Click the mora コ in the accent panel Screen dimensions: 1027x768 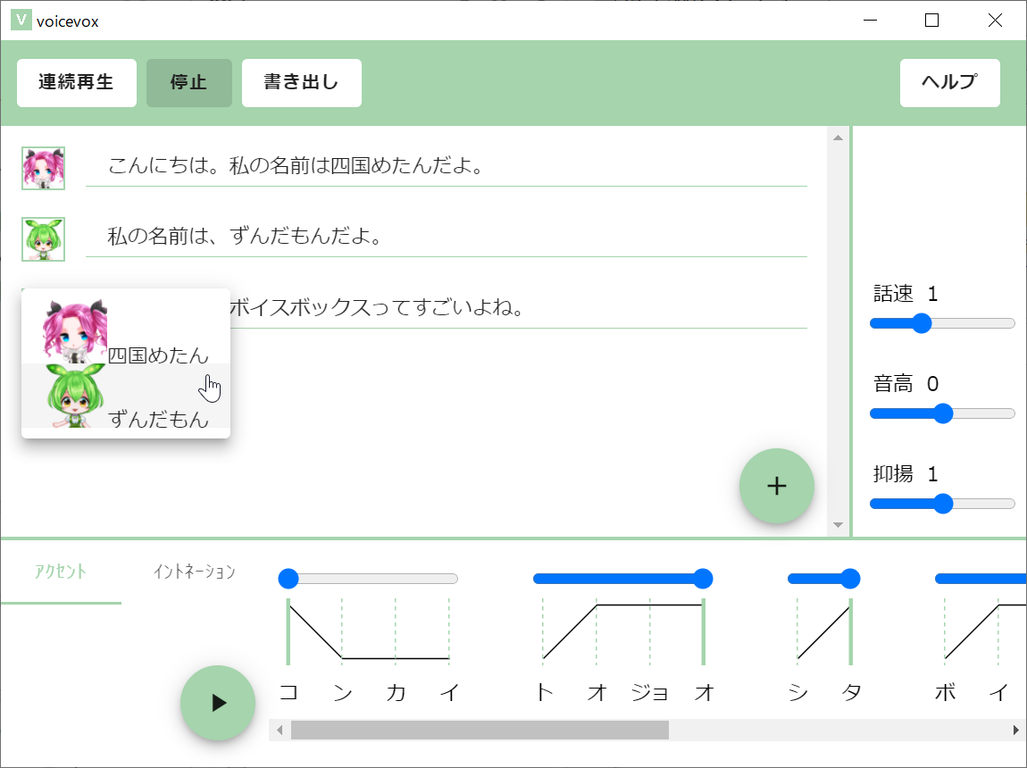tap(288, 692)
